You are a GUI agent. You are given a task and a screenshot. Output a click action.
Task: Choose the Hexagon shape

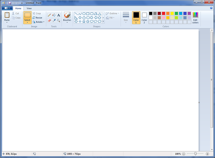pyautogui.click(x=88, y=18)
